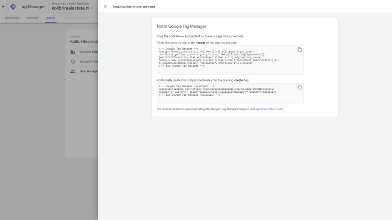The width and height of the screenshot is (392, 220).
Task: Open User Management text entry
Action: (89, 72)
